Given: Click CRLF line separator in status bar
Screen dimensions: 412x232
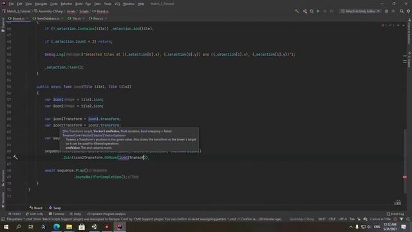Looking at the screenshot, I should (x=332, y=219).
